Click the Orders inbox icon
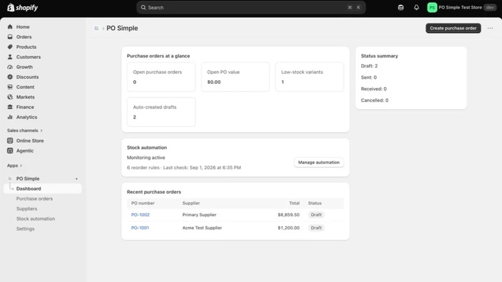This screenshot has width=502, height=282. coord(10,37)
